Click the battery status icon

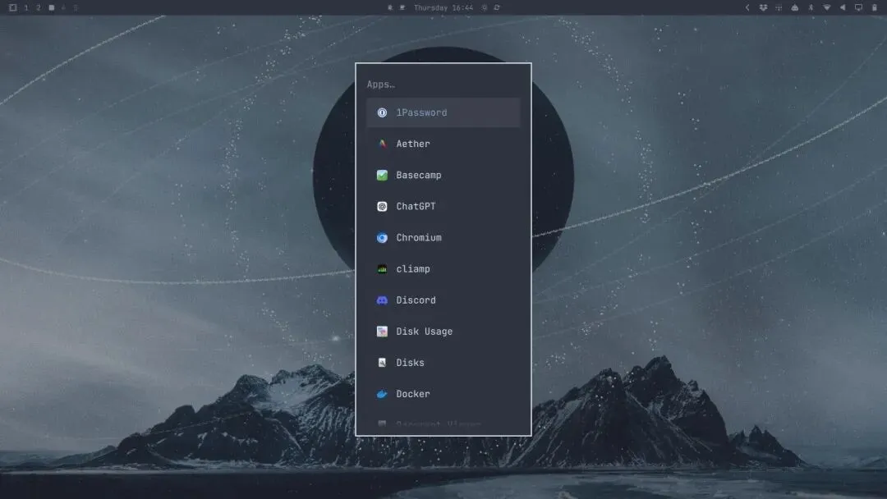click(874, 7)
